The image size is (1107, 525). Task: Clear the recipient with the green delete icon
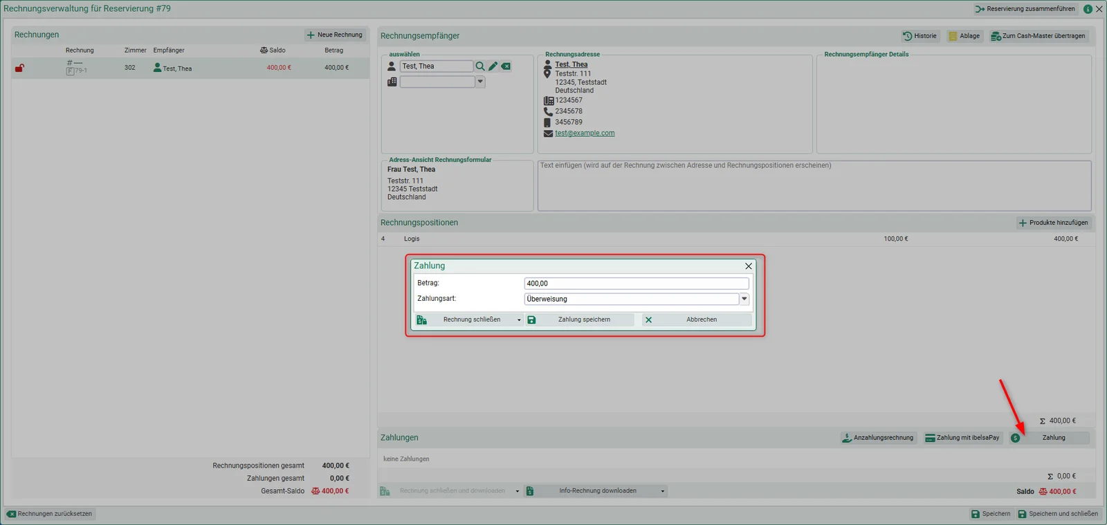pyautogui.click(x=506, y=66)
